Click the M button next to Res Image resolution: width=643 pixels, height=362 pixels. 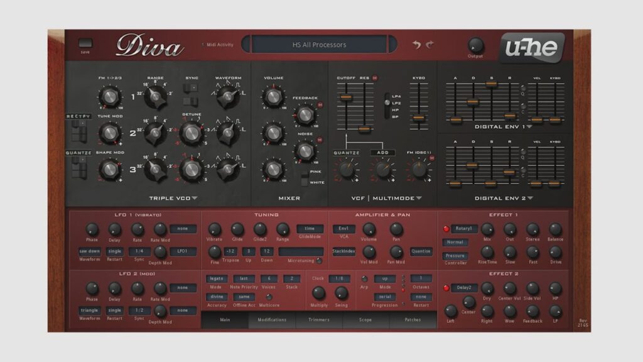tap(375, 77)
